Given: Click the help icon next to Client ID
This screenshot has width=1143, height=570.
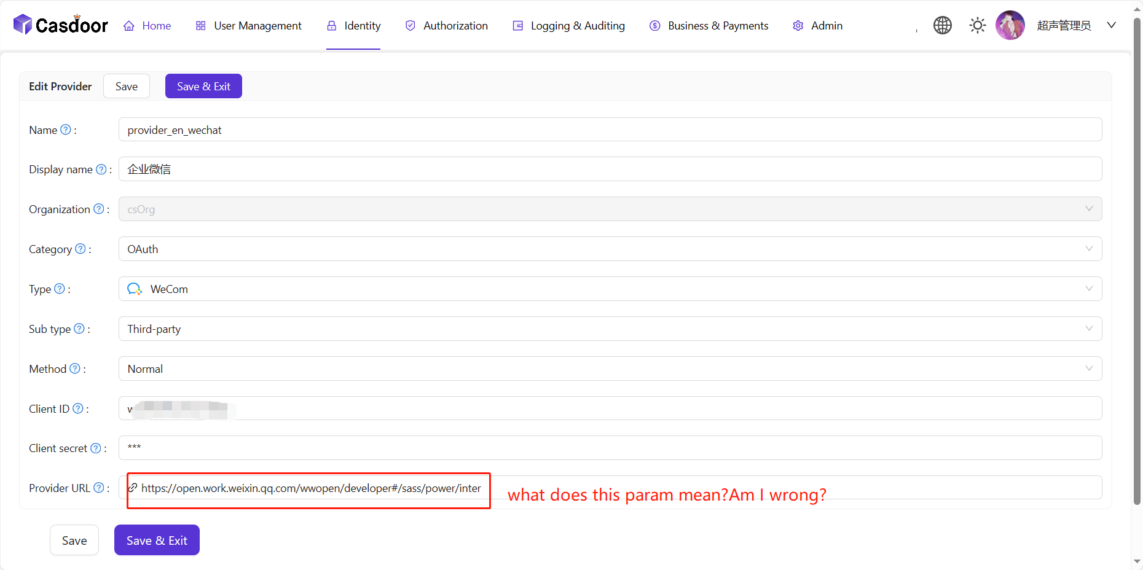Looking at the screenshot, I should click(78, 408).
